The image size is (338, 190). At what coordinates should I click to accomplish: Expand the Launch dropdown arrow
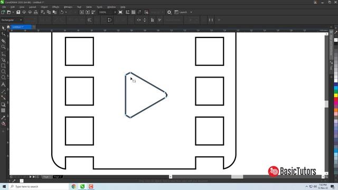click(191, 12)
